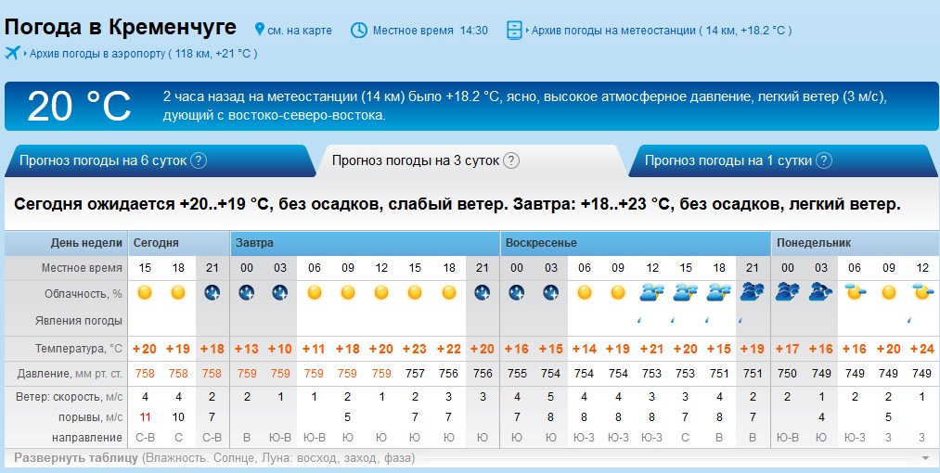Click the moon icon for today at 21:00
Screen dimensions: 940x473
click(x=212, y=293)
